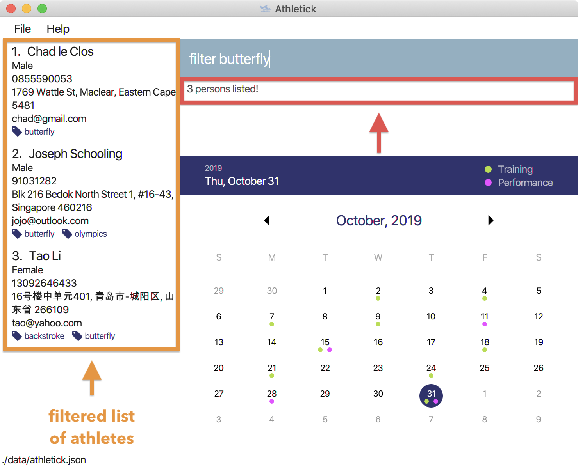The width and height of the screenshot is (578, 468).
Task: Select October 20 on calendar
Action: click(x=219, y=368)
